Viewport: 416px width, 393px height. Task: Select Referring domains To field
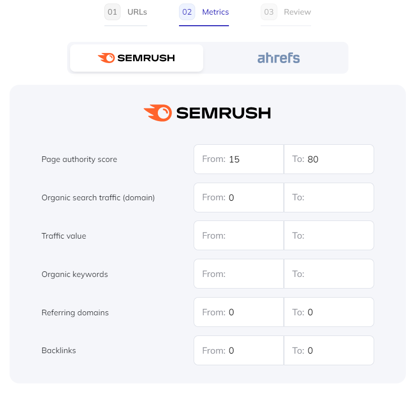point(329,312)
